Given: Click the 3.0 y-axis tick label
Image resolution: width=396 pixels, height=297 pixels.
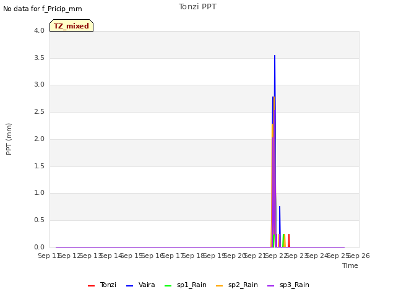Looking at the screenshot, I should pyautogui.click(x=39, y=85).
